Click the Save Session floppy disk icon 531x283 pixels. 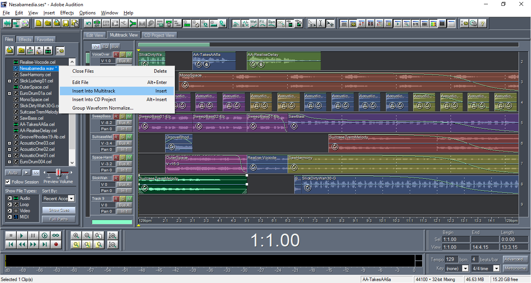coord(65,23)
